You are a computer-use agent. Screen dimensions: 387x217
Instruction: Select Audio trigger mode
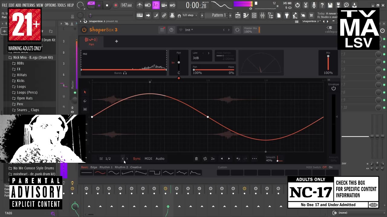click(x=160, y=159)
